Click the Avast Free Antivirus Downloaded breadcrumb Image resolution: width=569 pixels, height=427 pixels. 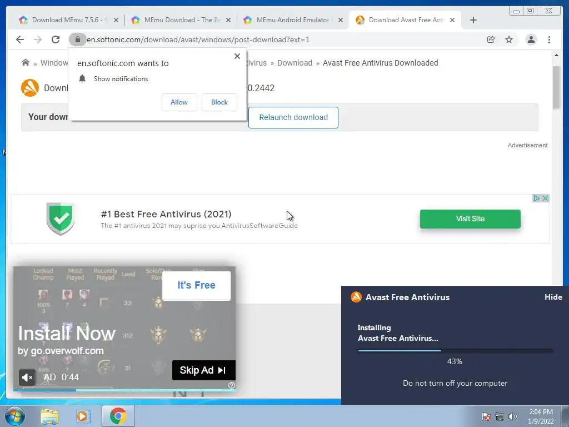point(380,63)
